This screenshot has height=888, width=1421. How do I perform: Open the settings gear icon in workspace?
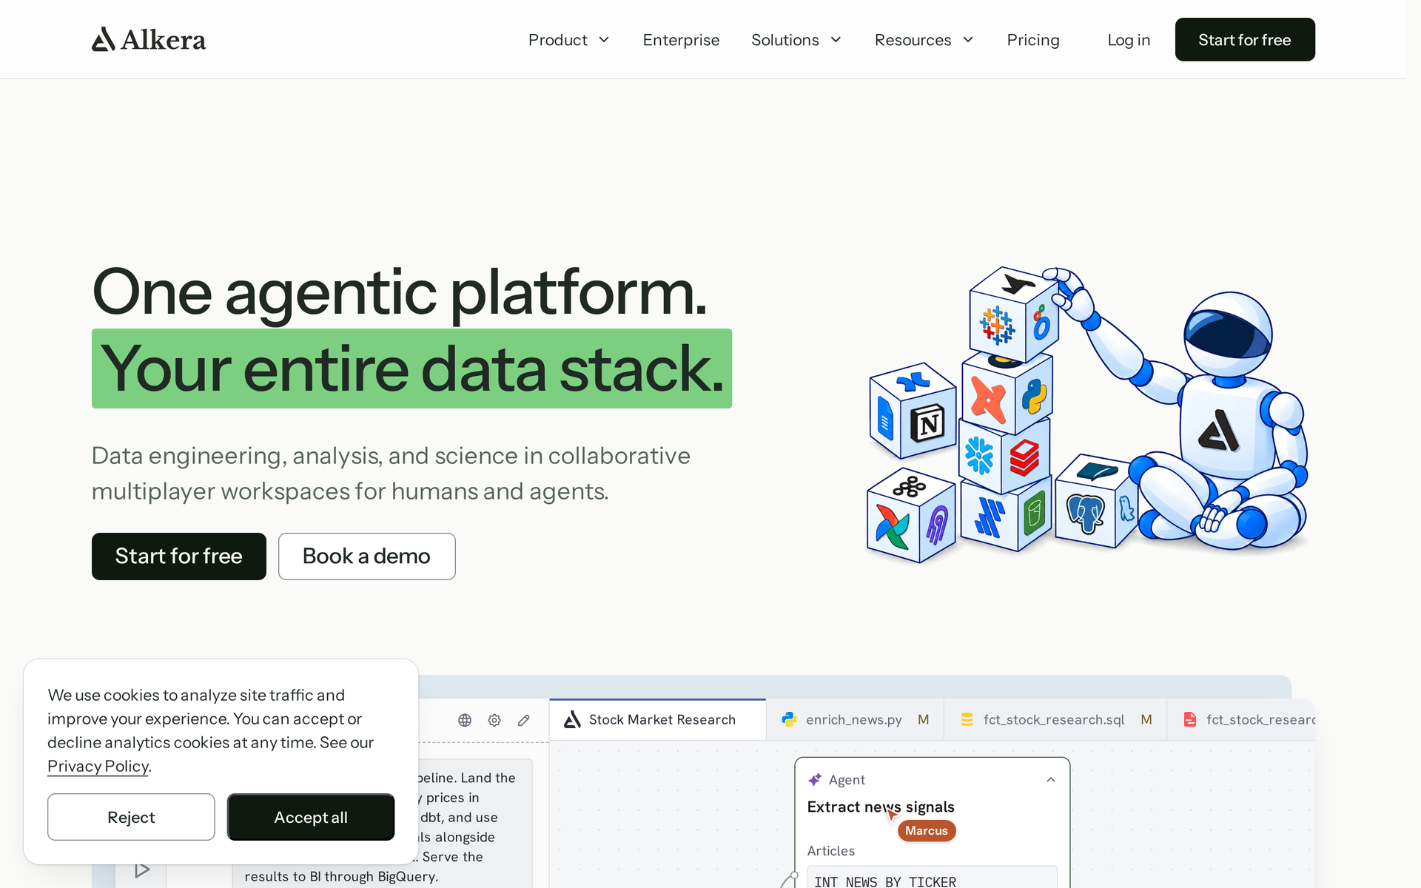coord(494,720)
